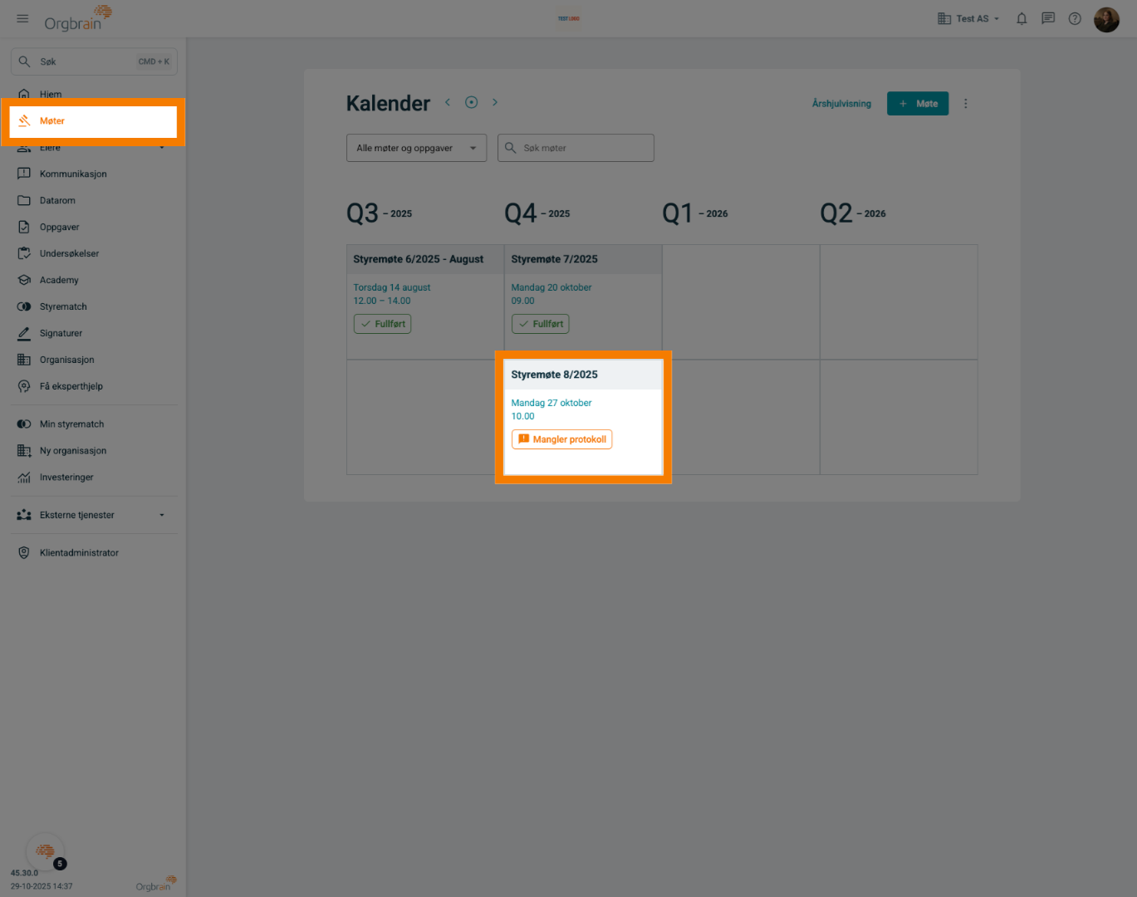Image resolution: width=1137 pixels, height=897 pixels.
Task: Expand the Eksterne tjenester section
Action: 93,515
